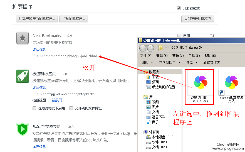Open 详细信息 link for 视频广告终结者
The width and height of the screenshot is (245, 152).
39,147
